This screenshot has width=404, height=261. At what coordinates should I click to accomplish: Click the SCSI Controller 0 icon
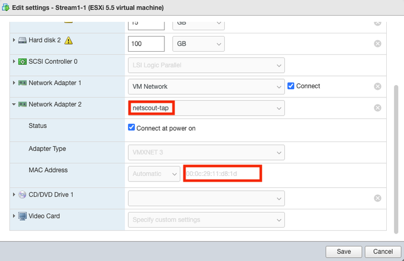coord(22,61)
